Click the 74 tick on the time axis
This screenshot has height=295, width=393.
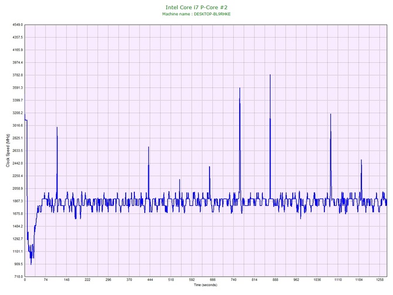pos(46,280)
